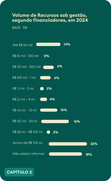This screenshot has width=111, height=181.
Task: Click the R$ 10,1 mi - 50 mi bar
Action: tap(55, 121)
